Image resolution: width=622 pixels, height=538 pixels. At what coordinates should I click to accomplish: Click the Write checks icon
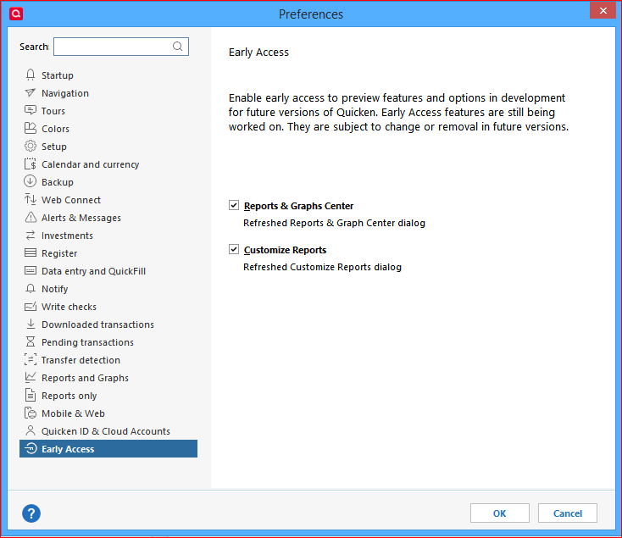31,306
